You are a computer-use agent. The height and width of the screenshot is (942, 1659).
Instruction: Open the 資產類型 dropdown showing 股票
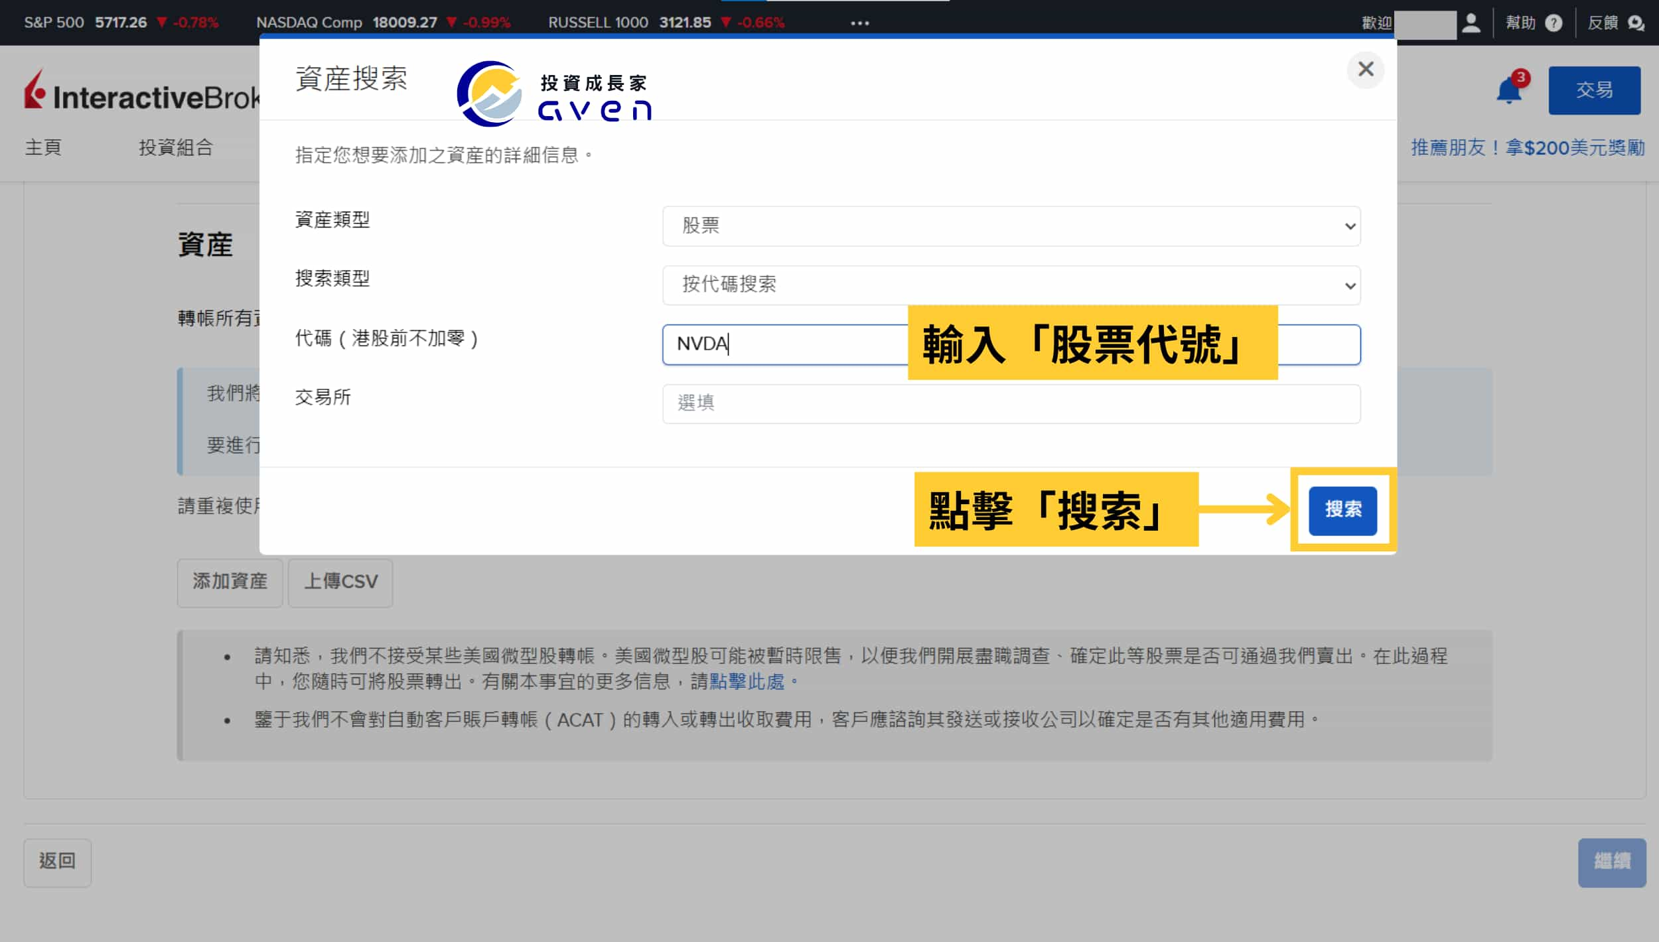click(1011, 226)
